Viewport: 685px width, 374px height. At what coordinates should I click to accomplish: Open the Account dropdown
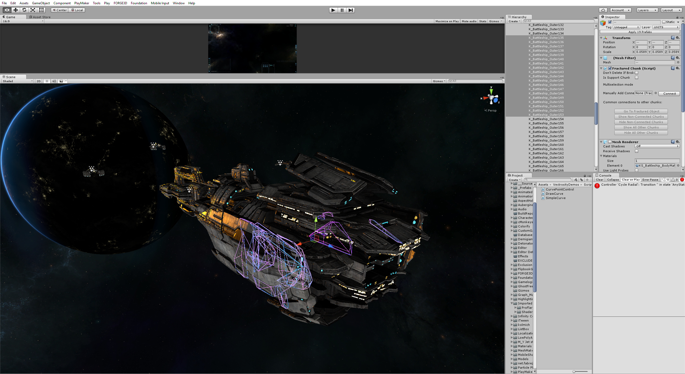pos(621,10)
